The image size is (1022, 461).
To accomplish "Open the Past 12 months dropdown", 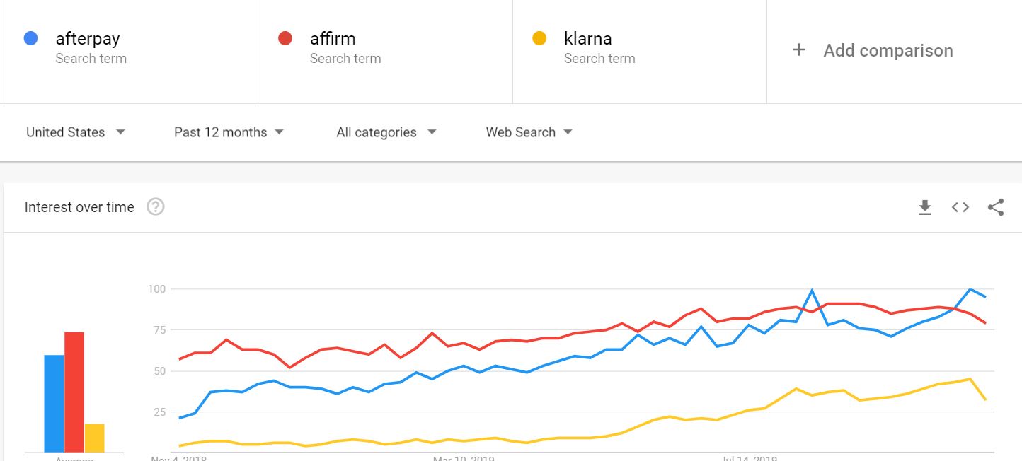I will pos(229,132).
